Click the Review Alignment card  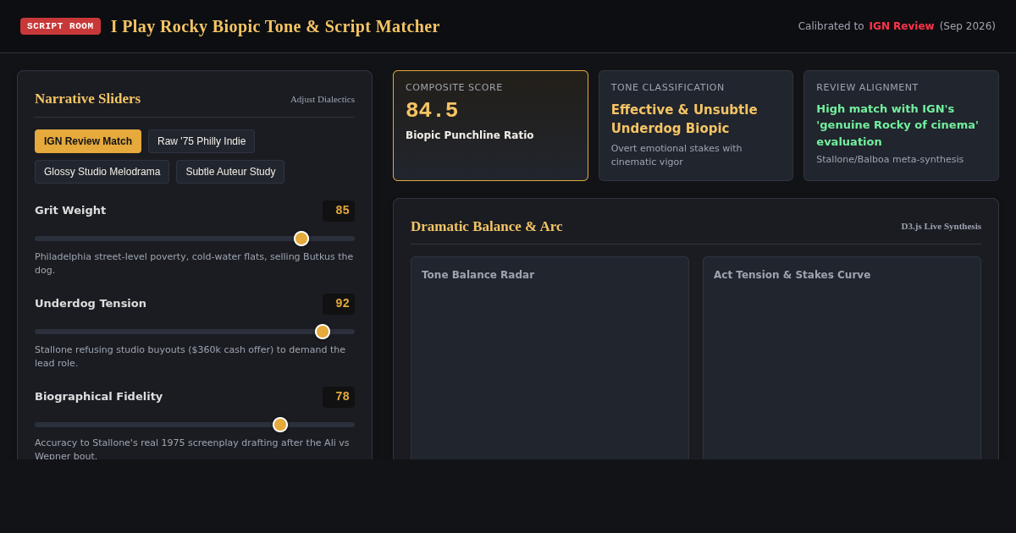(x=901, y=125)
